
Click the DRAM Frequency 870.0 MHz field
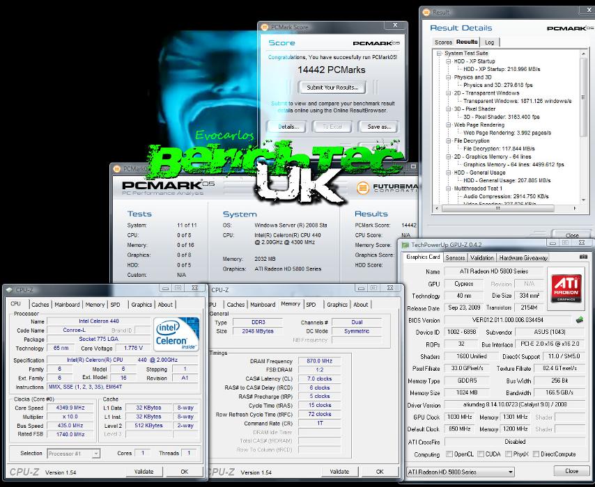[319, 361]
